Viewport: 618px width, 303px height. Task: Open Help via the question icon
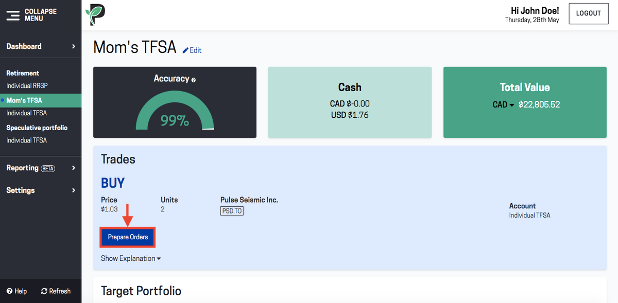9,291
